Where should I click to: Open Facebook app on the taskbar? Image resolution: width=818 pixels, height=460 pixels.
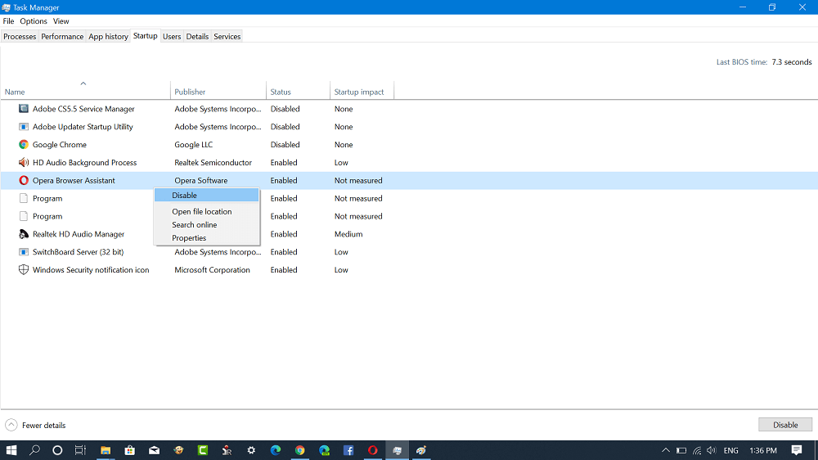348,450
